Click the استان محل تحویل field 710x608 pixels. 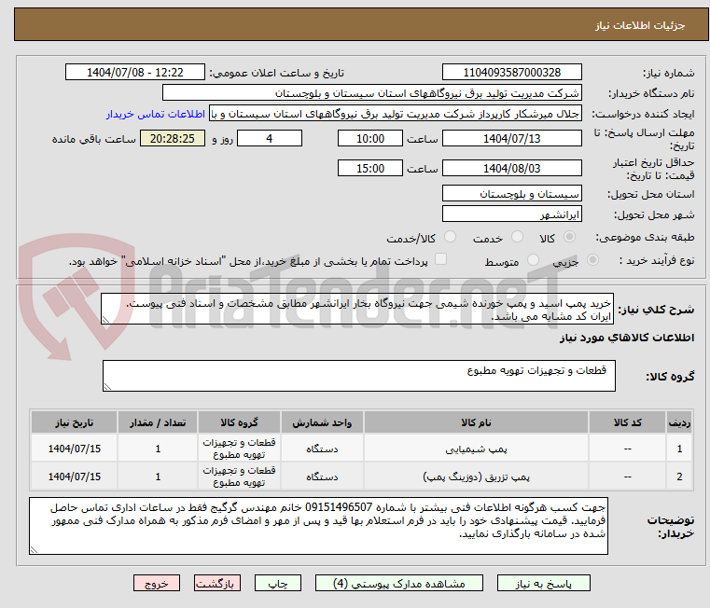tap(511, 193)
